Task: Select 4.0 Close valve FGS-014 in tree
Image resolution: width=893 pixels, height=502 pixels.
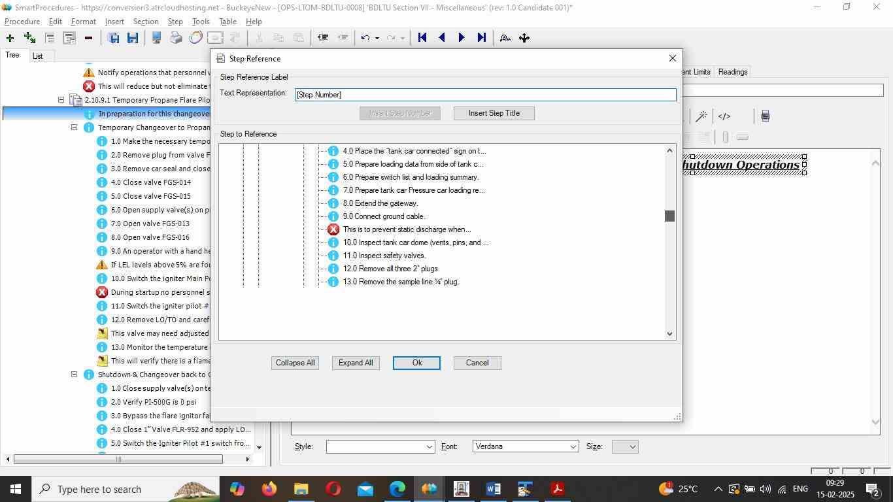Action: [x=151, y=182]
